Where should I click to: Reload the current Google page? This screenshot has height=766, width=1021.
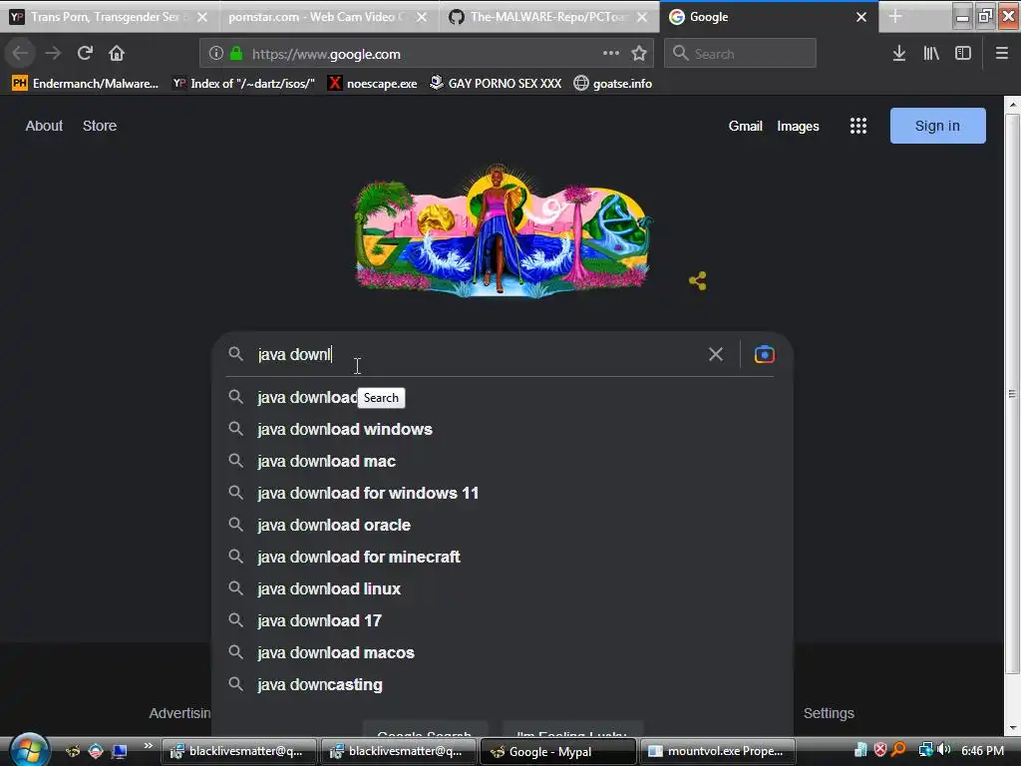click(x=85, y=54)
